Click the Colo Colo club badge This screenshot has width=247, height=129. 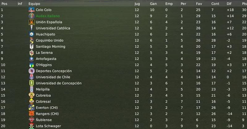(32, 10)
